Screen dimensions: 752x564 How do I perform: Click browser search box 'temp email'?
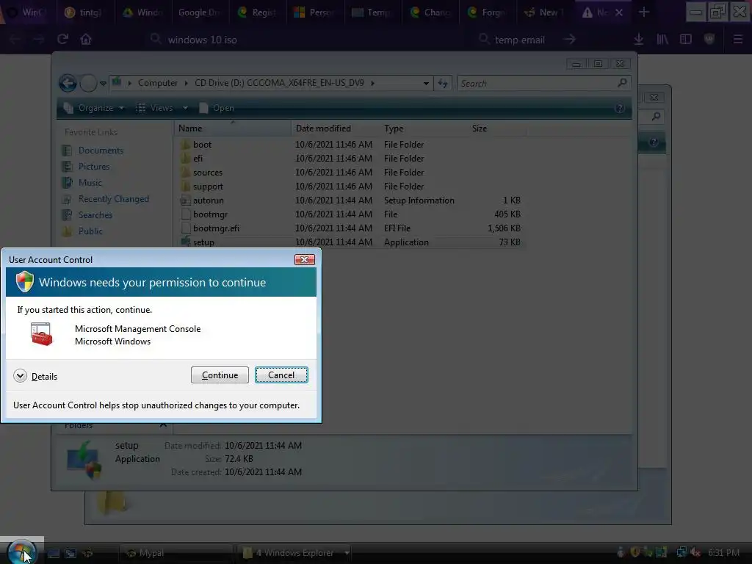(x=527, y=40)
